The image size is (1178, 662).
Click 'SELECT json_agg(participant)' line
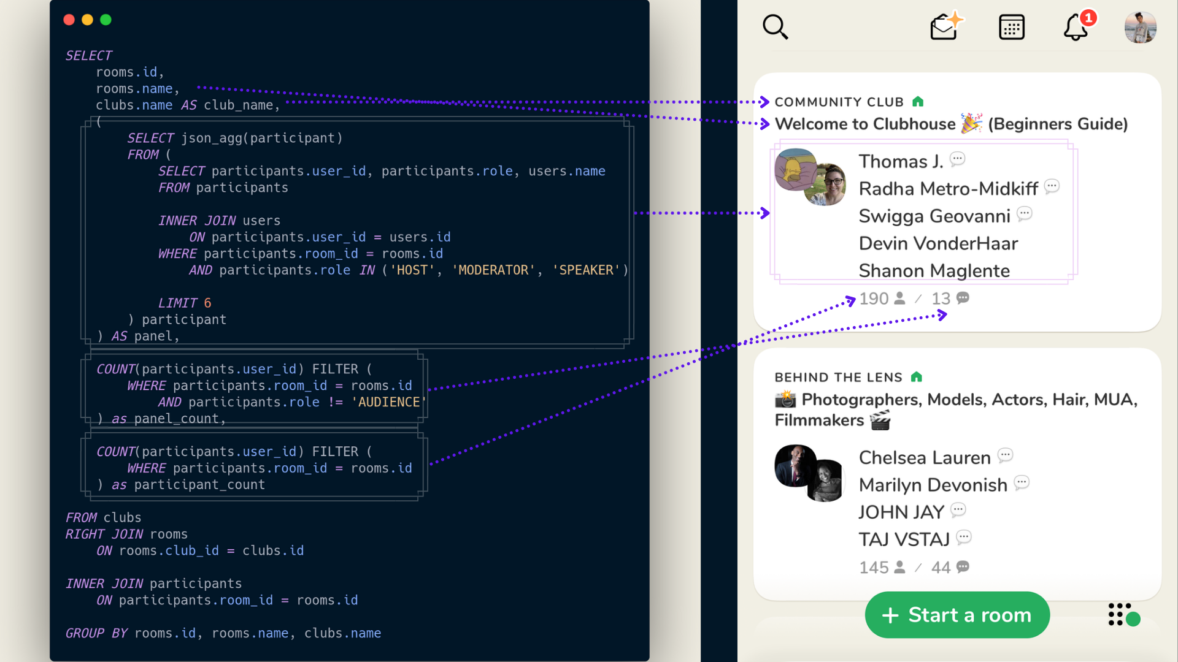point(235,138)
